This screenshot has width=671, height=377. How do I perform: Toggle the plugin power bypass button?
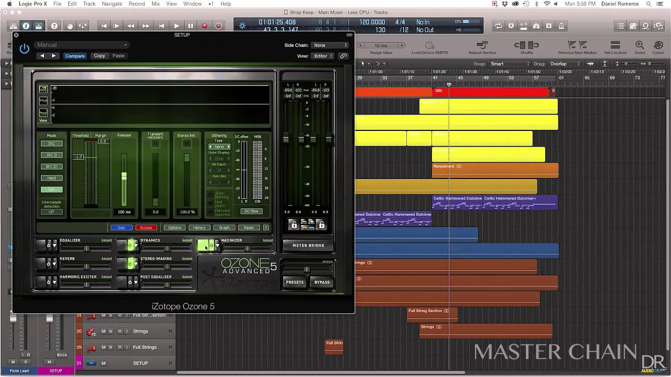(x=24, y=49)
